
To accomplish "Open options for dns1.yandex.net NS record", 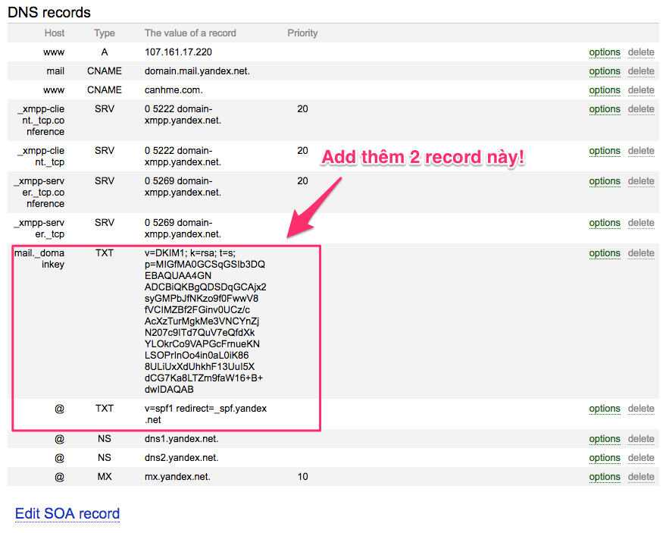I will click(x=605, y=440).
